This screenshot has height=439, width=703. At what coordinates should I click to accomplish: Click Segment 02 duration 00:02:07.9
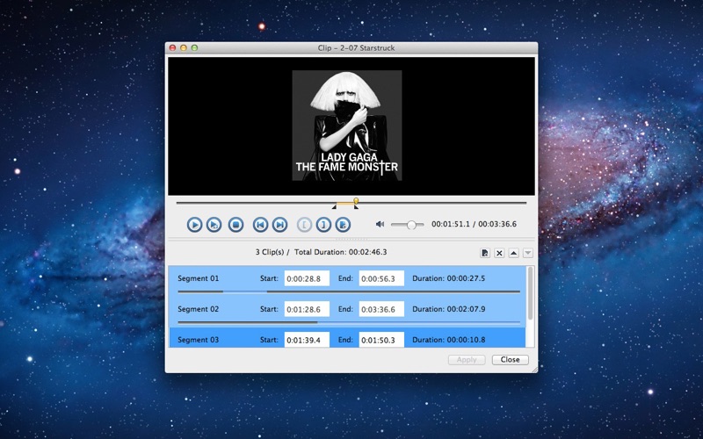[449, 309]
